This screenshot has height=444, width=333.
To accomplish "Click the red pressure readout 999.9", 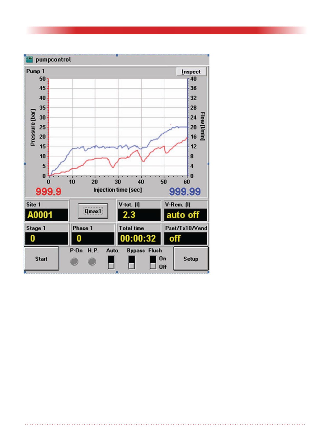I will [x=48, y=191].
